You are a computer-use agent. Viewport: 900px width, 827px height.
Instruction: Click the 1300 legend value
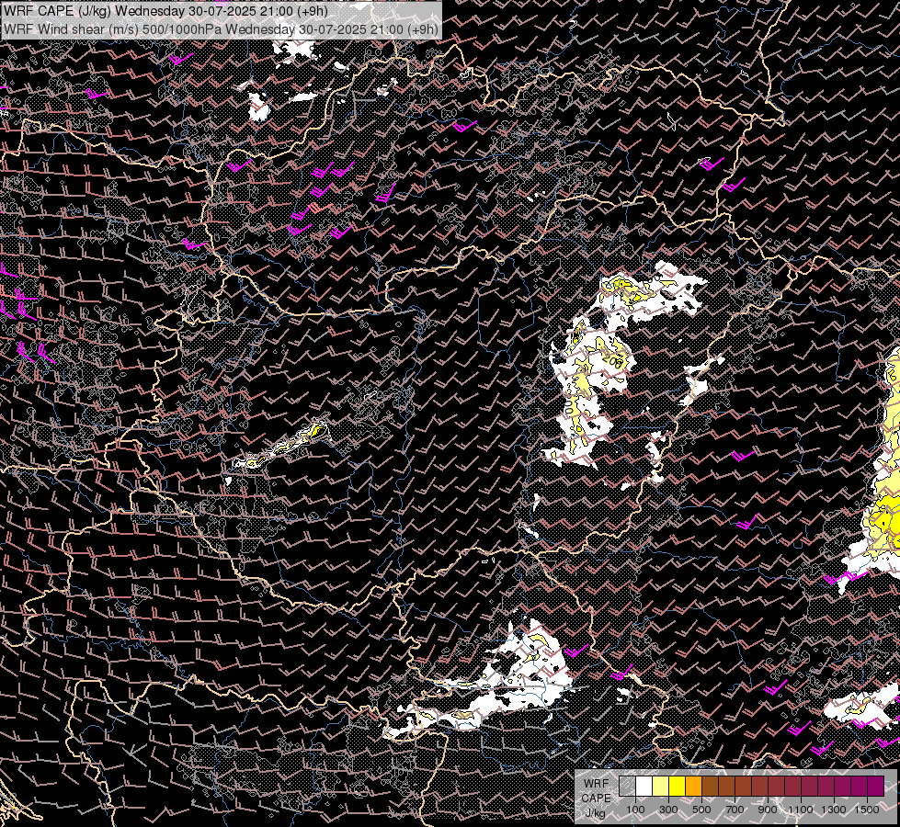[x=834, y=810]
